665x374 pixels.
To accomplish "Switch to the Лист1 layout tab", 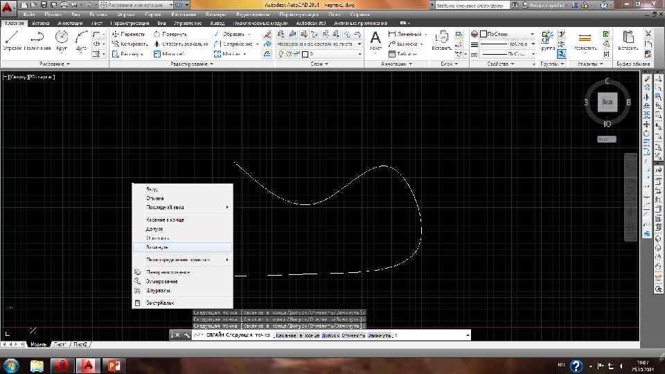I will [x=60, y=344].
